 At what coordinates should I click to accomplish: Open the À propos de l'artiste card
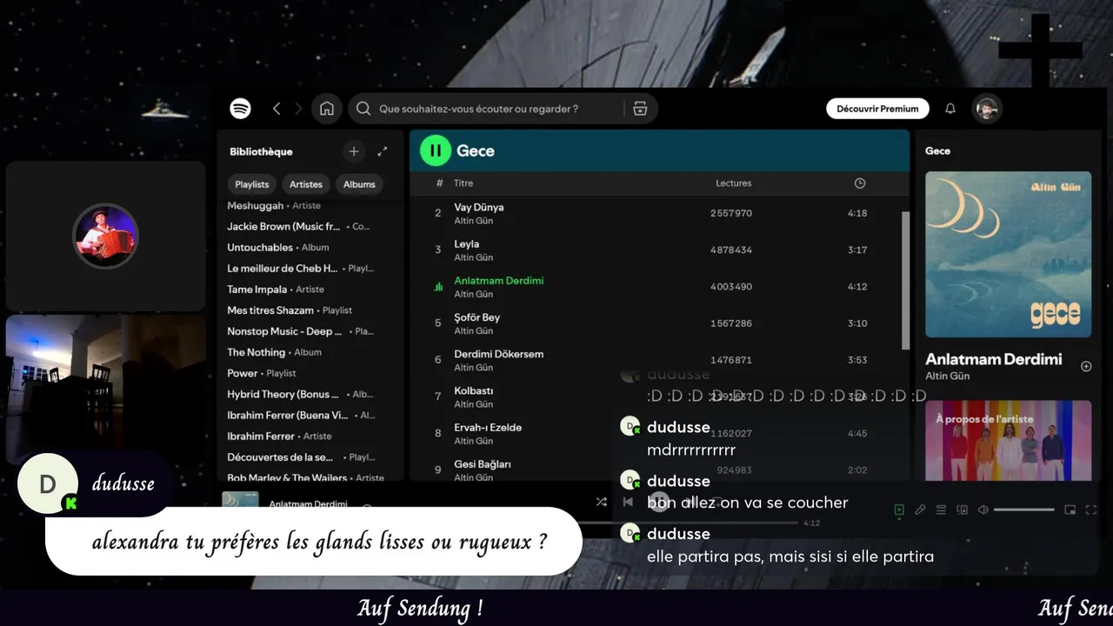point(1008,440)
